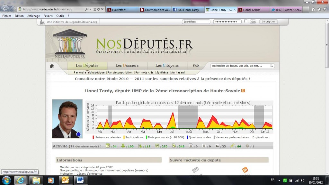
Task: Click the Inscription button
Action: point(268,22)
